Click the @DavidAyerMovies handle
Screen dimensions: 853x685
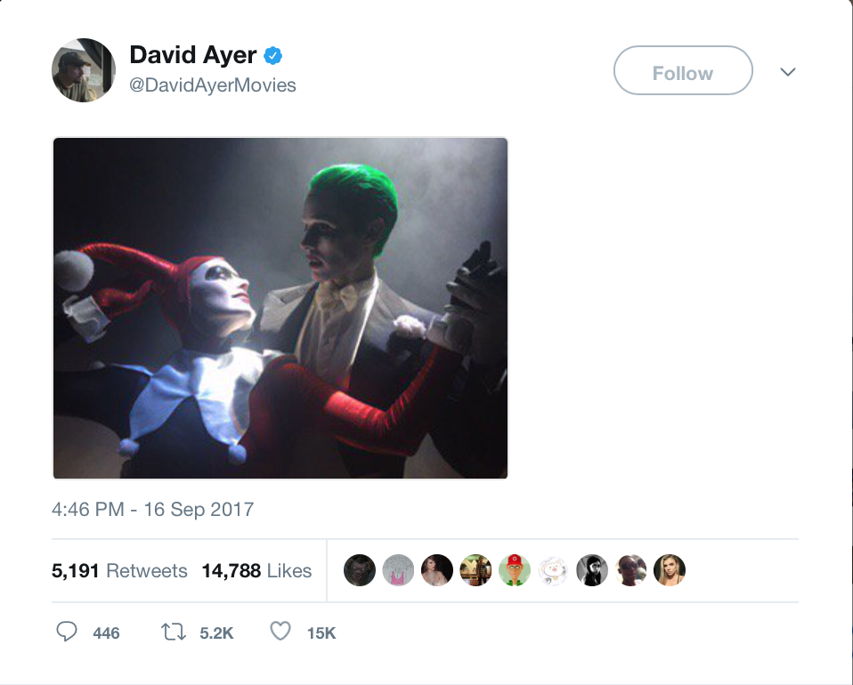point(212,85)
